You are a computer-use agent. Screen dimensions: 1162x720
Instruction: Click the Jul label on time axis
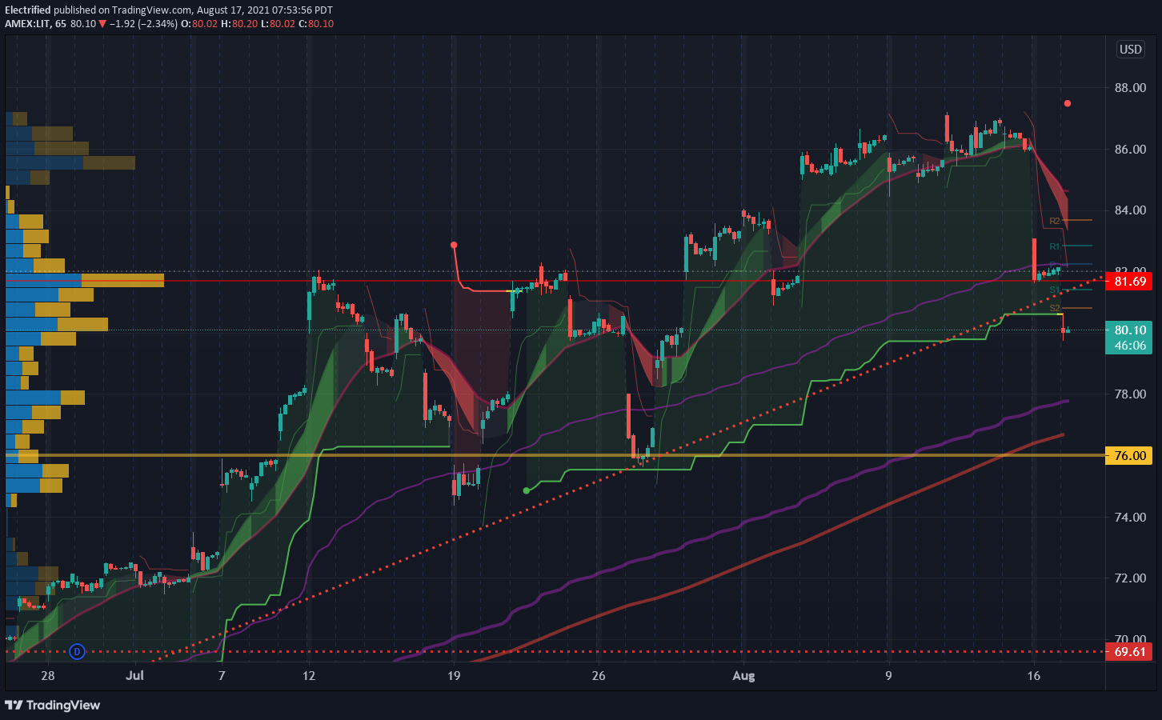[x=134, y=676]
